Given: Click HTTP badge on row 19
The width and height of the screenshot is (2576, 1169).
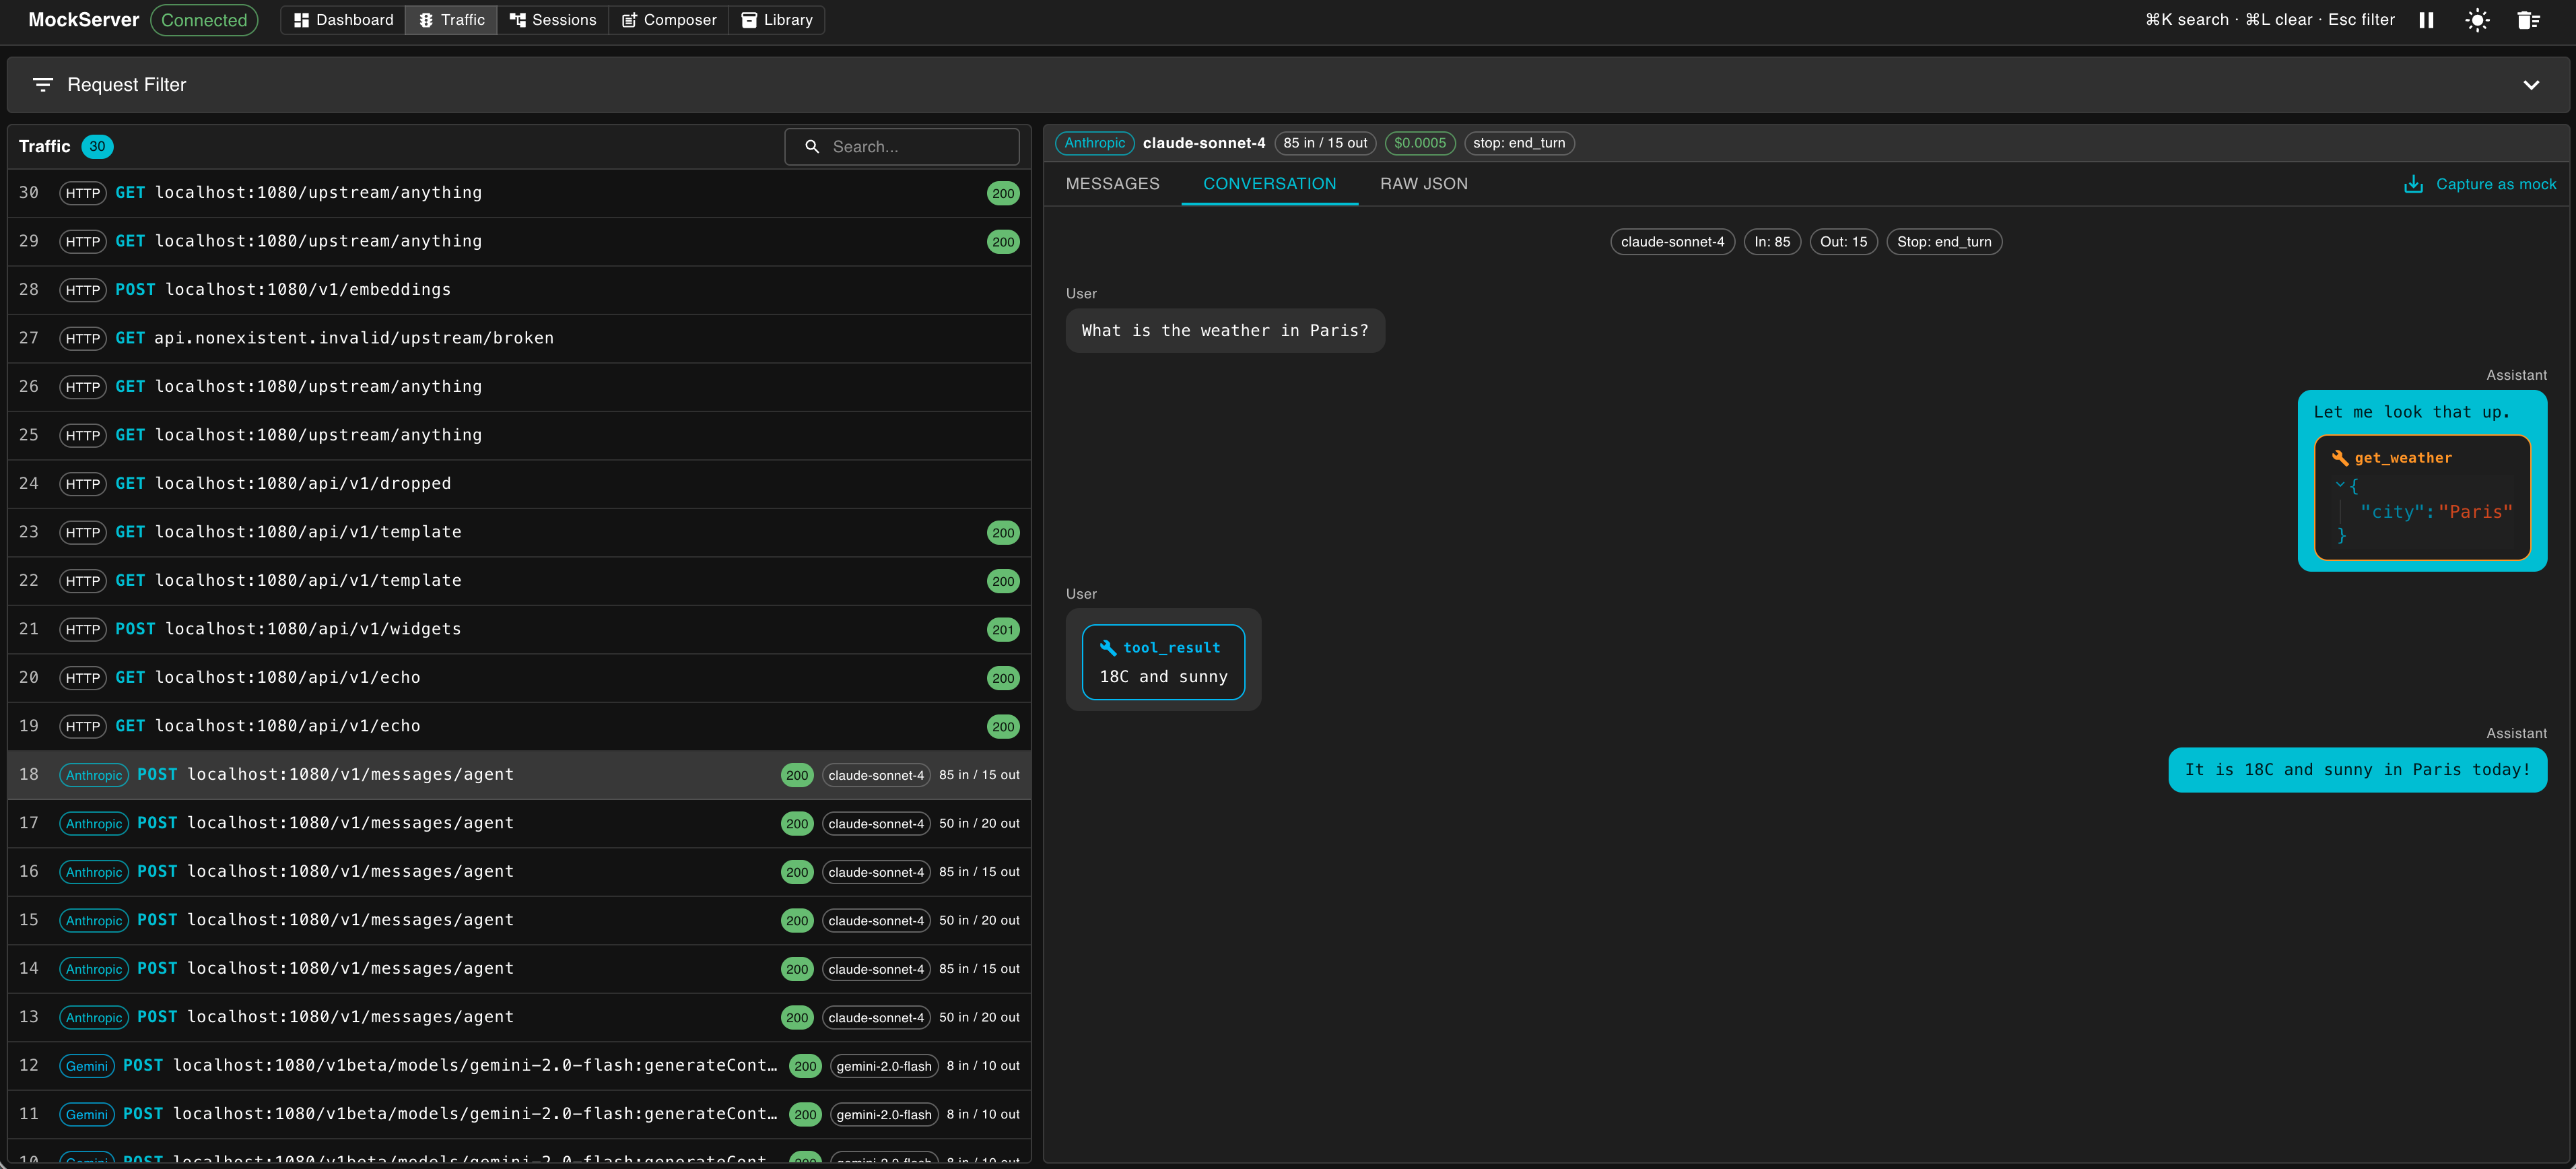Looking at the screenshot, I should click(x=83, y=727).
